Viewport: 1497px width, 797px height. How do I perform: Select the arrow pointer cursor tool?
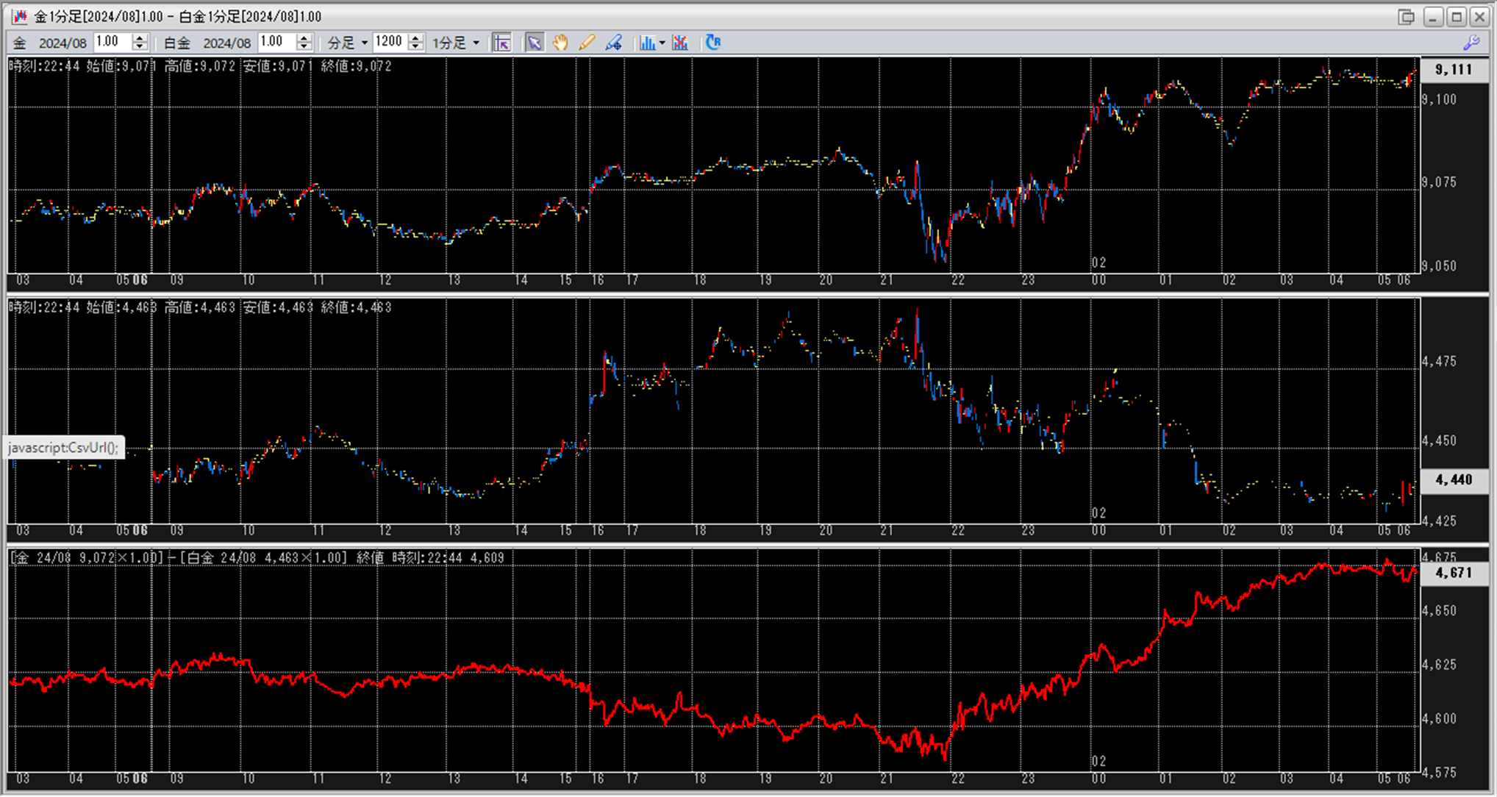tap(535, 43)
